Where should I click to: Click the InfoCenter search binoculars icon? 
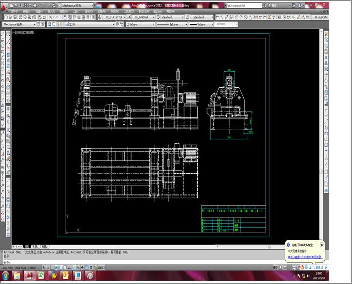tap(265, 5)
